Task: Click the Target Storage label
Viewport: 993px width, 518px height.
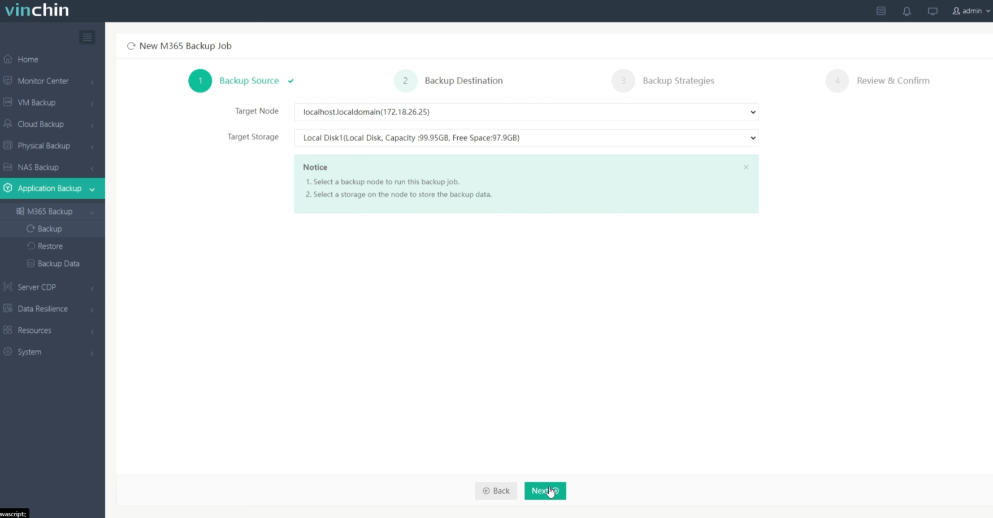Action: click(253, 137)
